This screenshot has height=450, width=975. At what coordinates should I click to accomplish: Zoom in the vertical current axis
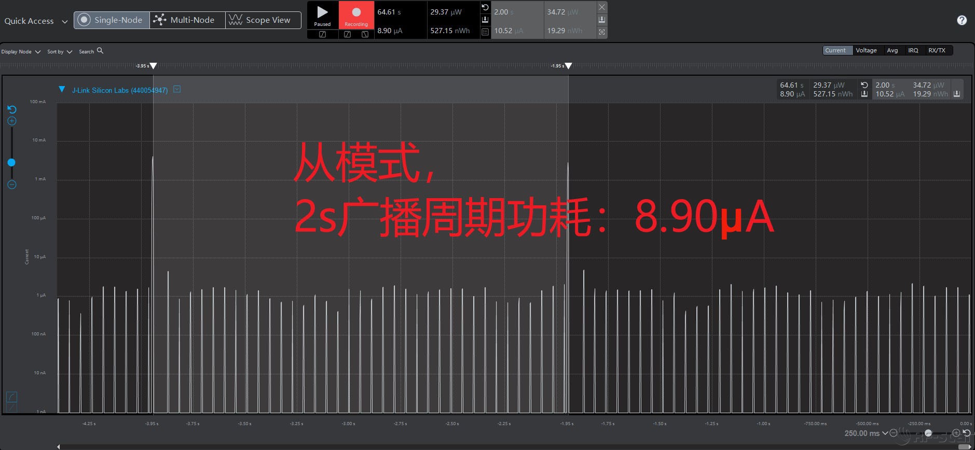[12, 121]
